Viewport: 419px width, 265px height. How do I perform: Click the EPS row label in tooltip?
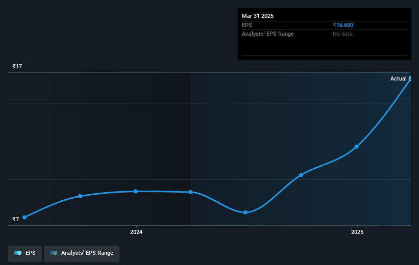247,25
